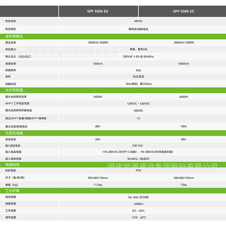226x226 pixels.
Task: Click the 具备,最多6台 value
Action: pyautogui.click(x=138, y=49)
